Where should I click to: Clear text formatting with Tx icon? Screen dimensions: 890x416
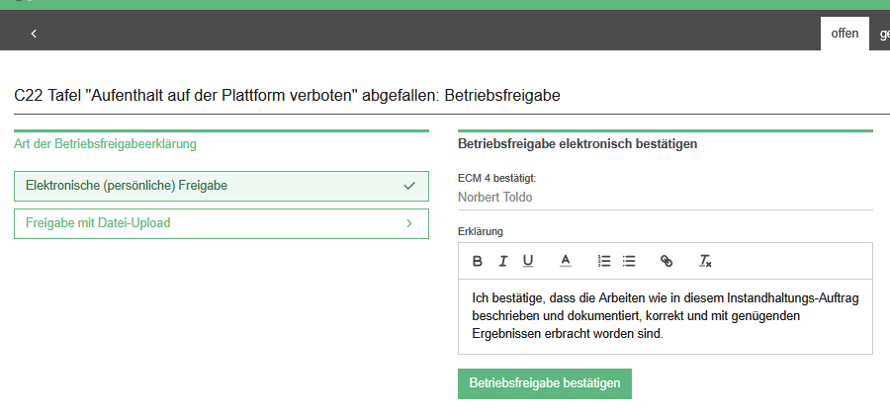[705, 262]
